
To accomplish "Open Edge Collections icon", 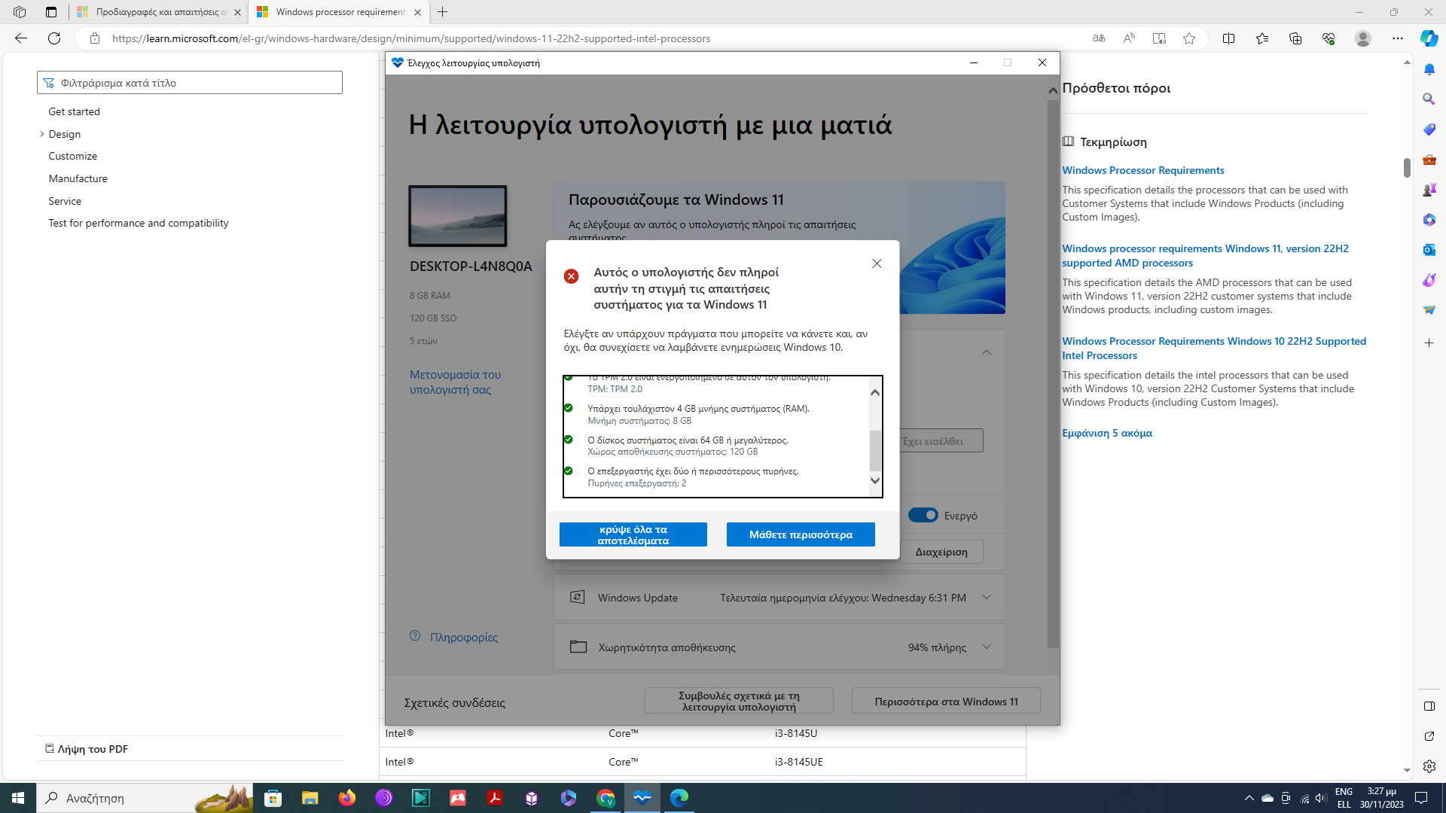I will click(1295, 38).
